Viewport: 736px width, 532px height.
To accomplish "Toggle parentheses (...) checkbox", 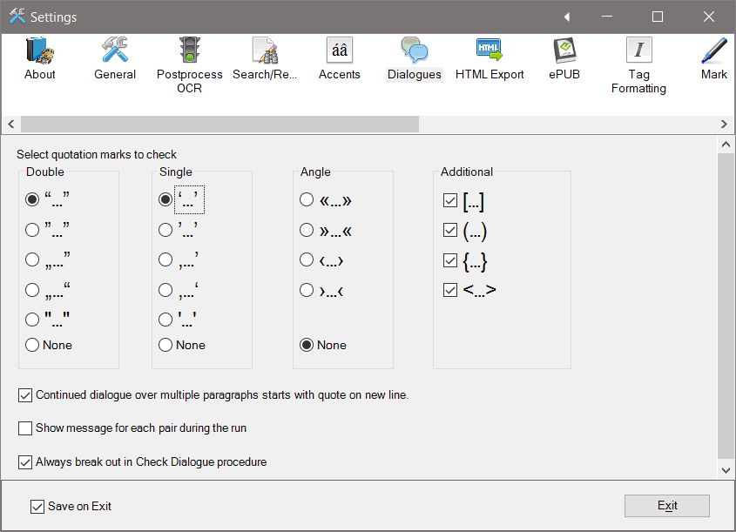I will tap(450, 230).
